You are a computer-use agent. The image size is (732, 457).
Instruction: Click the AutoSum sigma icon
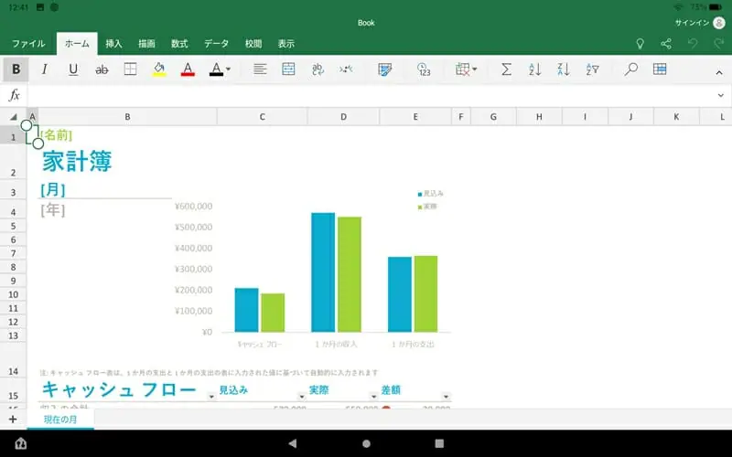click(506, 69)
